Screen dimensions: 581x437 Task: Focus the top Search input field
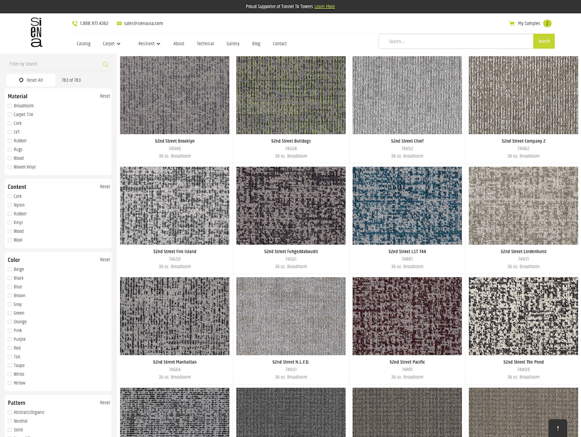click(x=456, y=41)
